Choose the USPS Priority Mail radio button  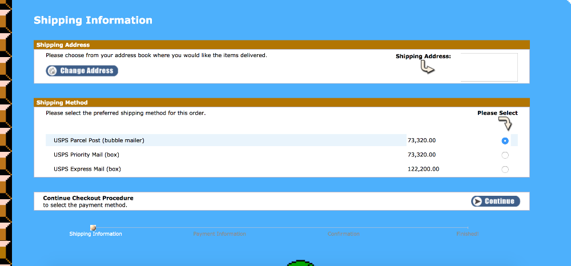[x=505, y=155]
